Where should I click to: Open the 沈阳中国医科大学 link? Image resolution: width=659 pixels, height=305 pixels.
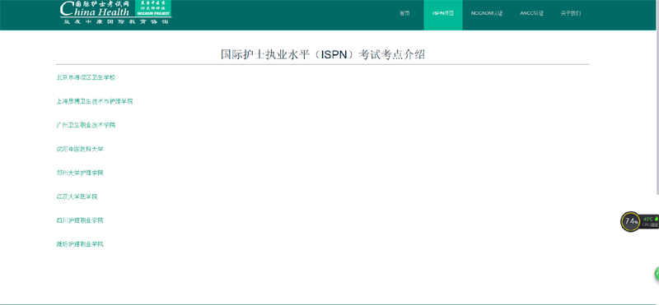80,149
